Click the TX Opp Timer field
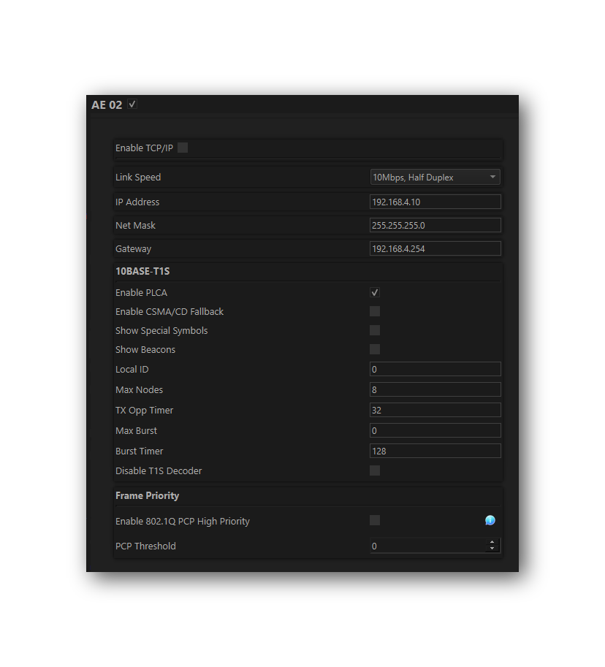 [x=435, y=410]
